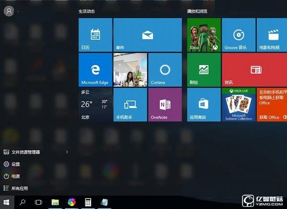Open the Cortana tile
Image resolution: width=287 pixels, height=209 pixels.
(x=165, y=70)
